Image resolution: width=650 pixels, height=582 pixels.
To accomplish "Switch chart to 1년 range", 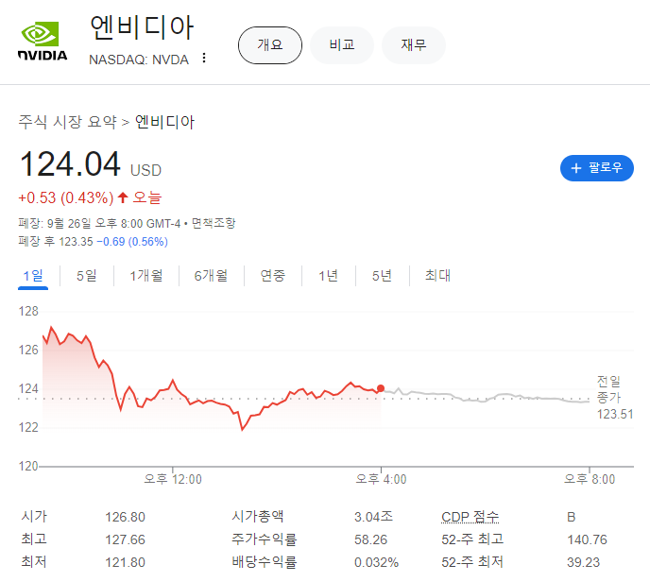I will coord(329,276).
